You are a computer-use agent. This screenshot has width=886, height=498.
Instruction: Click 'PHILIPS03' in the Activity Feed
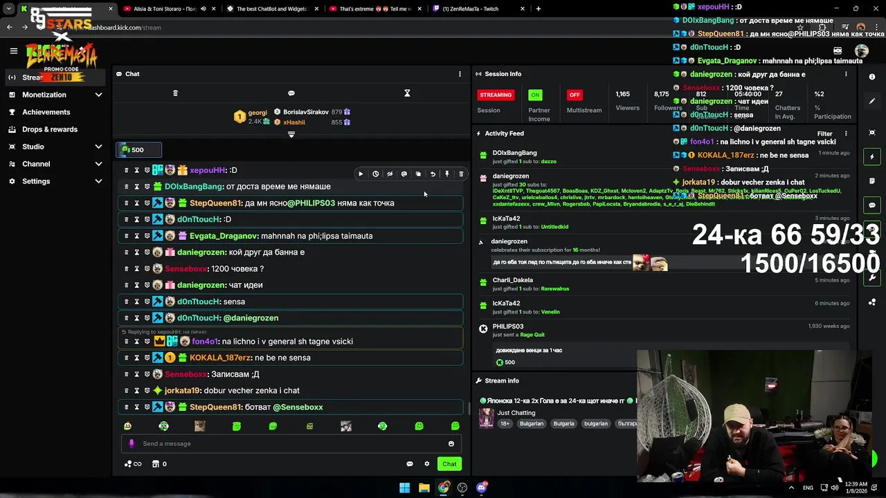pyautogui.click(x=508, y=326)
